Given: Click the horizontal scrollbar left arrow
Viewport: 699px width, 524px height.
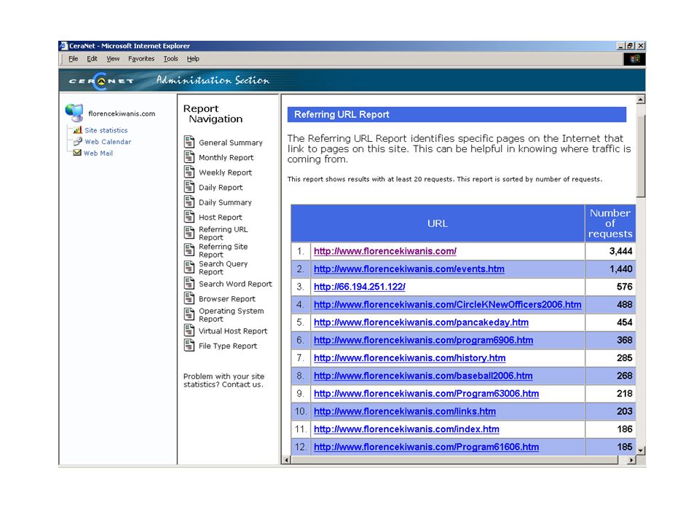Looking at the screenshot, I should tap(287, 460).
